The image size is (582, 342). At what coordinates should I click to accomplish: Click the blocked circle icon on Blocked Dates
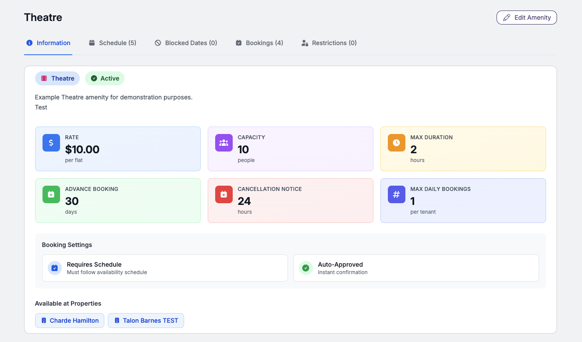click(x=158, y=43)
